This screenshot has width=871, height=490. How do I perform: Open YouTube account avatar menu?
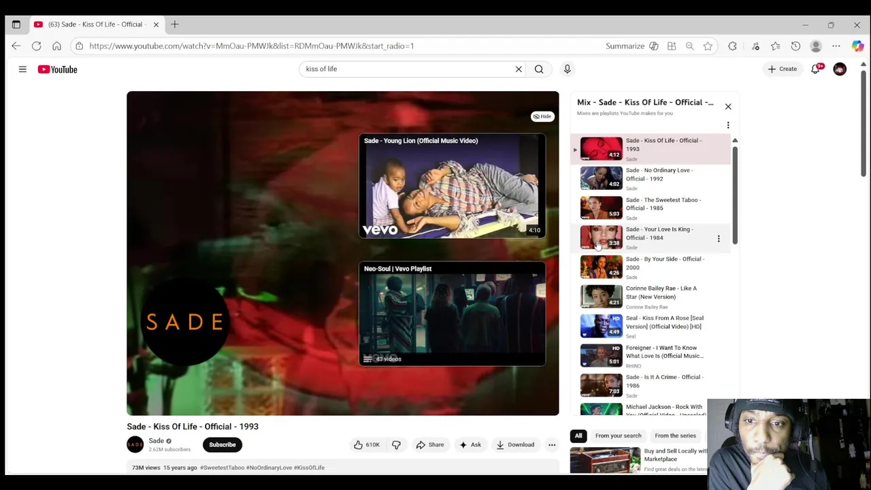click(x=840, y=69)
